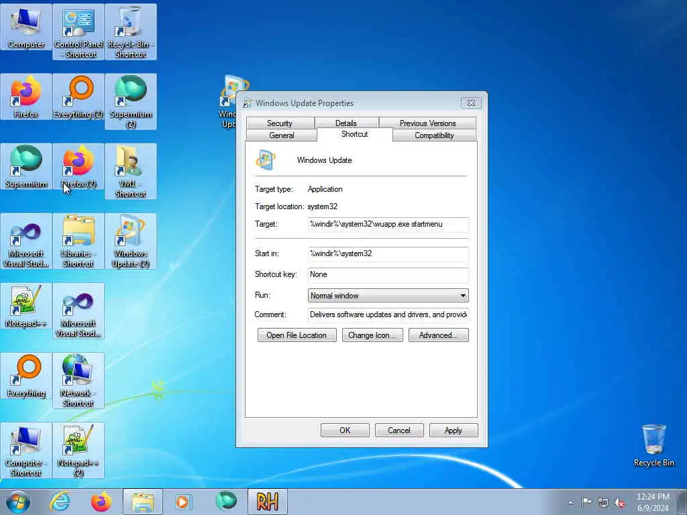
Task: Select the Everything (2) desktop icon
Action: pos(78,97)
